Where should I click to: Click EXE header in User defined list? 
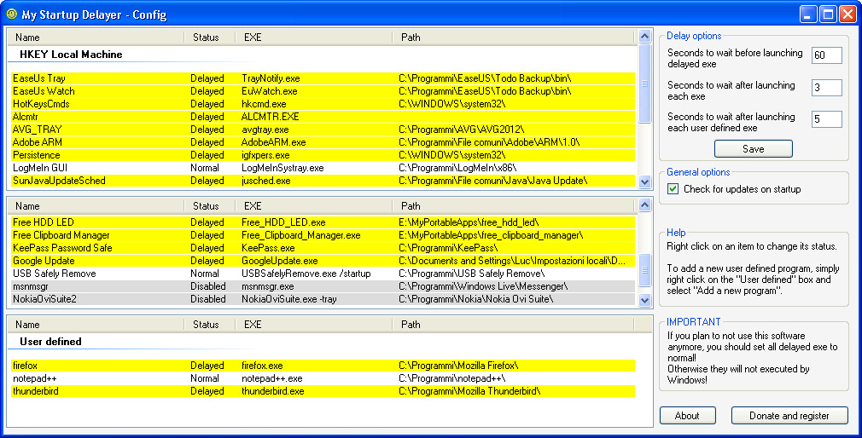[313, 325]
